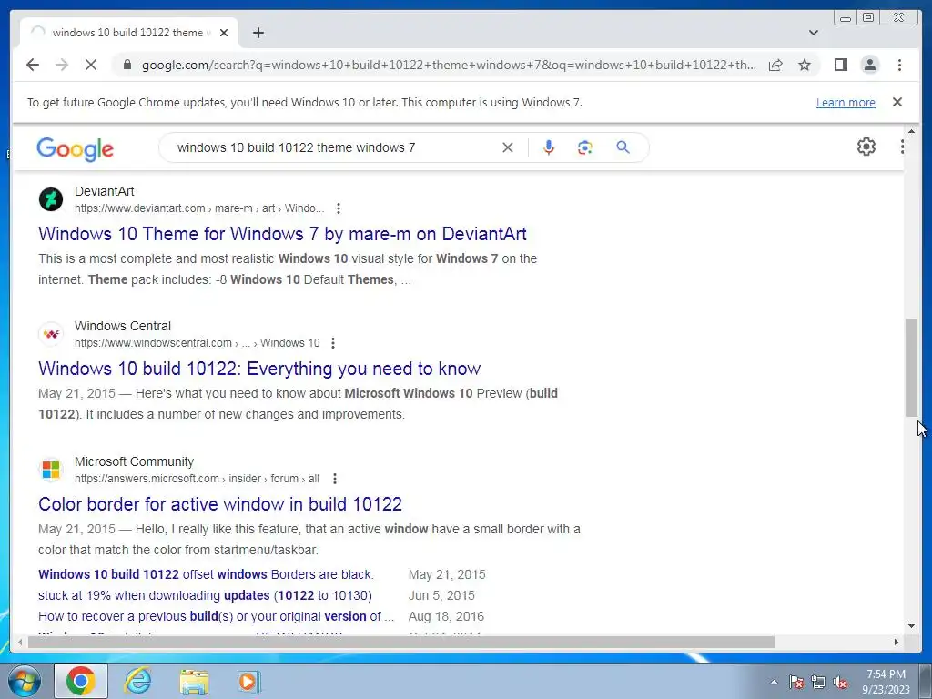The height and width of the screenshot is (699, 932).
Task: Click the vertical scrollbar thumb
Action: pyautogui.click(x=911, y=368)
